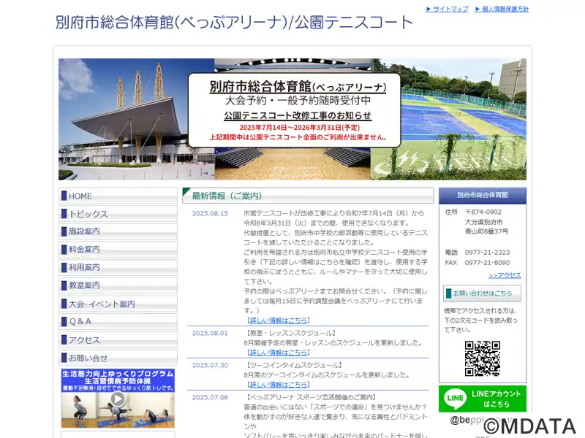Open 大会･イベント案内 in the side menu

point(118,304)
